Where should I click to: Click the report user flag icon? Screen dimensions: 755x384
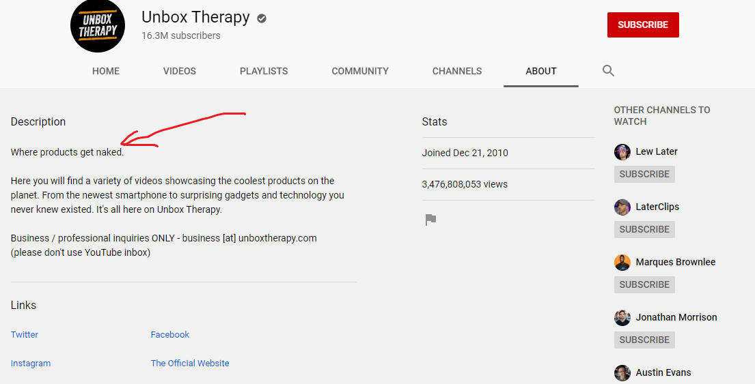[430, 220]
